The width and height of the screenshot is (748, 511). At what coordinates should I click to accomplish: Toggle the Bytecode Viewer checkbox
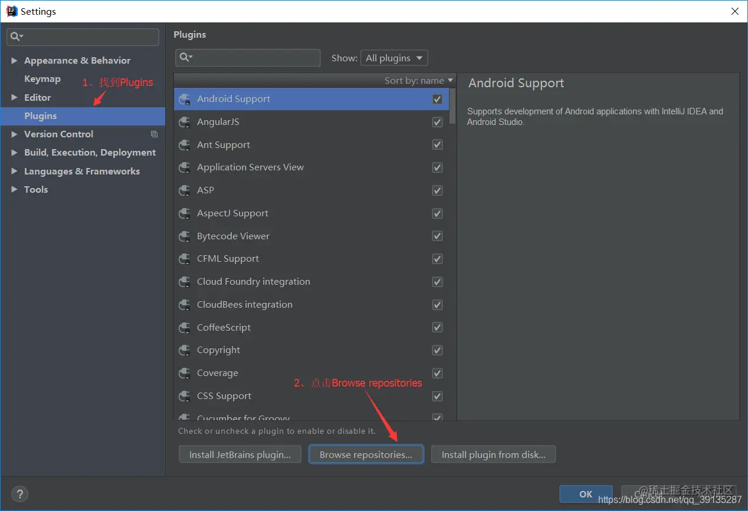coord(437,236)
